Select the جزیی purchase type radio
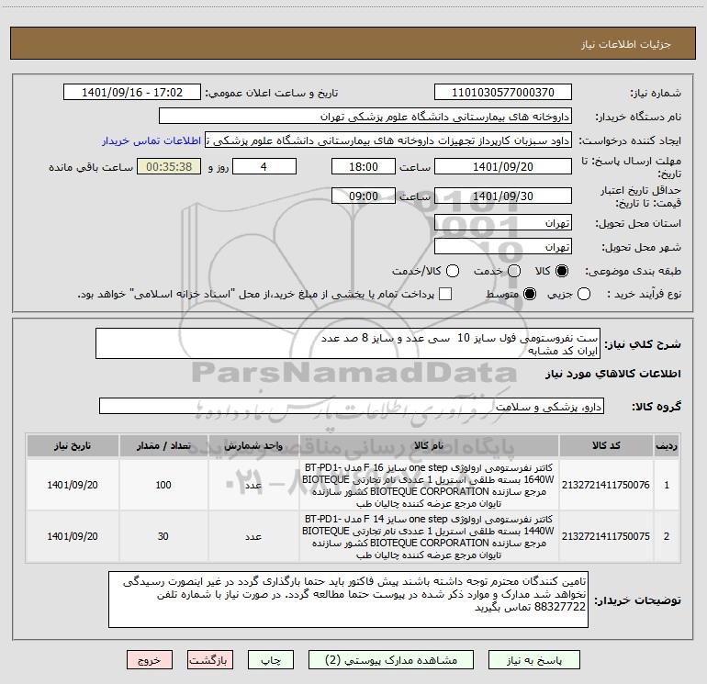Screen dimensions: 707x684 point(584,294)
